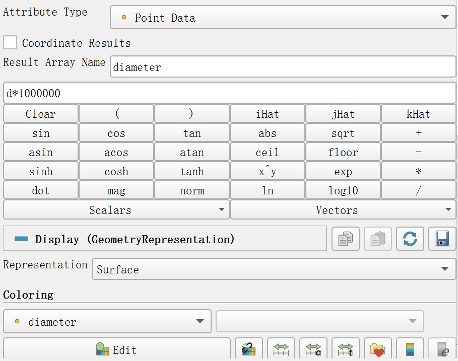The height and width of the screenshot is (361, 458).
Task: Expand the Scalars dropdown
Action: [x=116, y=209]
